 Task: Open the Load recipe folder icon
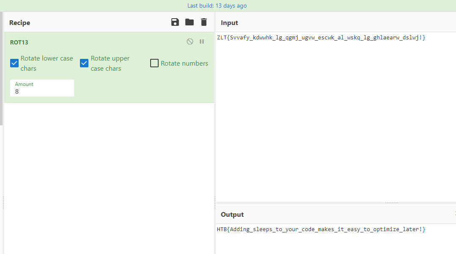pos(190,22)
